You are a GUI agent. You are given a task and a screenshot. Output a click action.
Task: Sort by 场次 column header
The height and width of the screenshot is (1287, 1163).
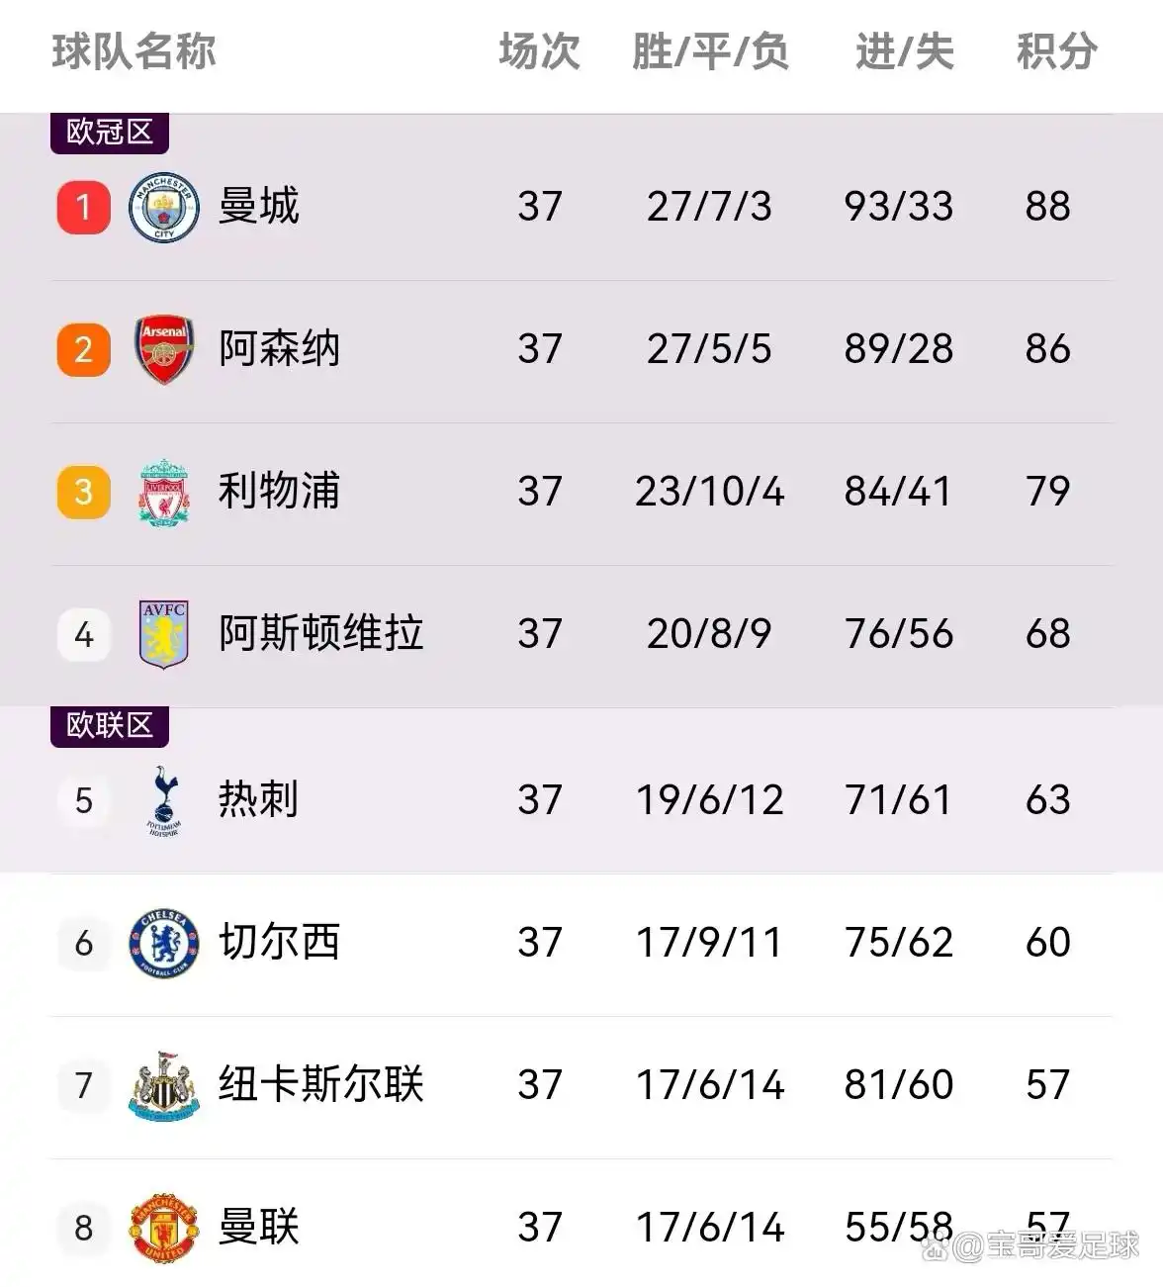point(539,51)
